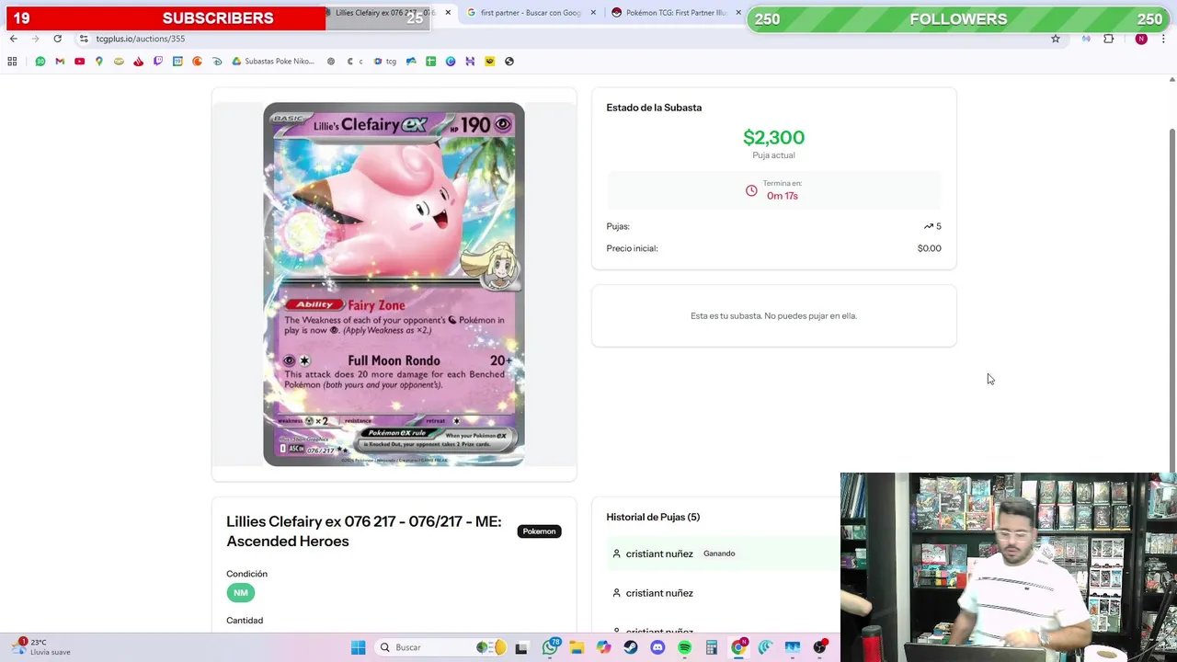This screenshot has width=1177, height=662.
Task: Open Discord from the taskbar
Action: (x=657, y=647)
